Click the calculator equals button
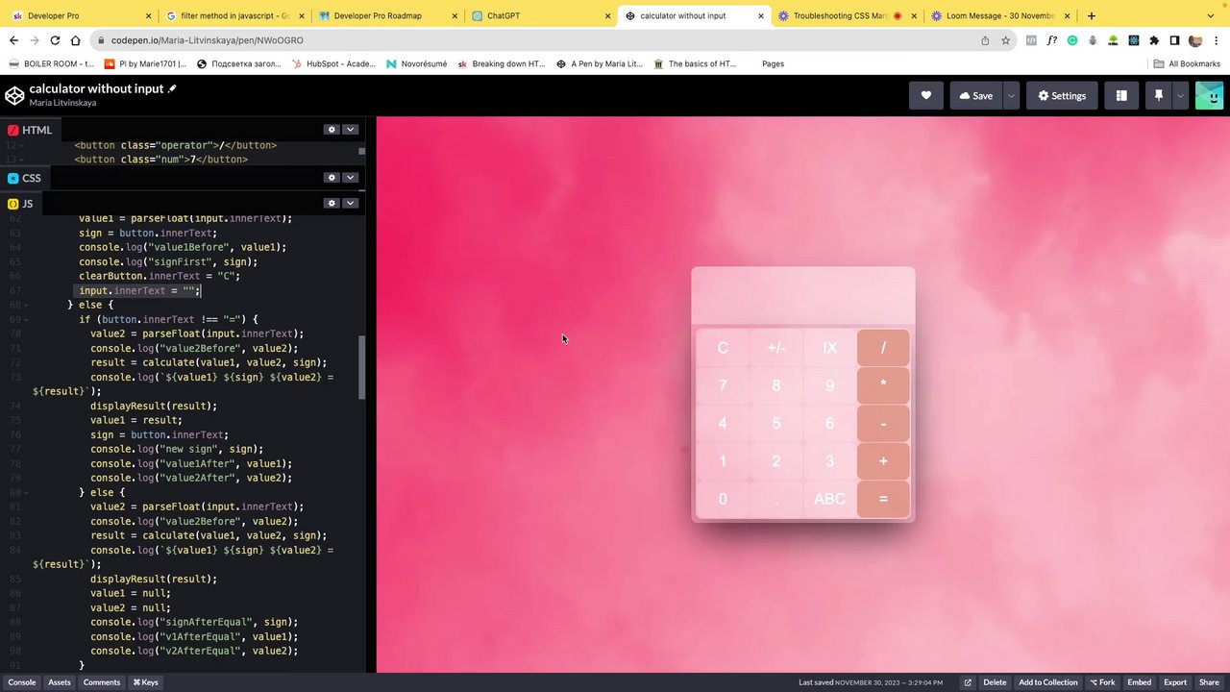 pos(883,499)
